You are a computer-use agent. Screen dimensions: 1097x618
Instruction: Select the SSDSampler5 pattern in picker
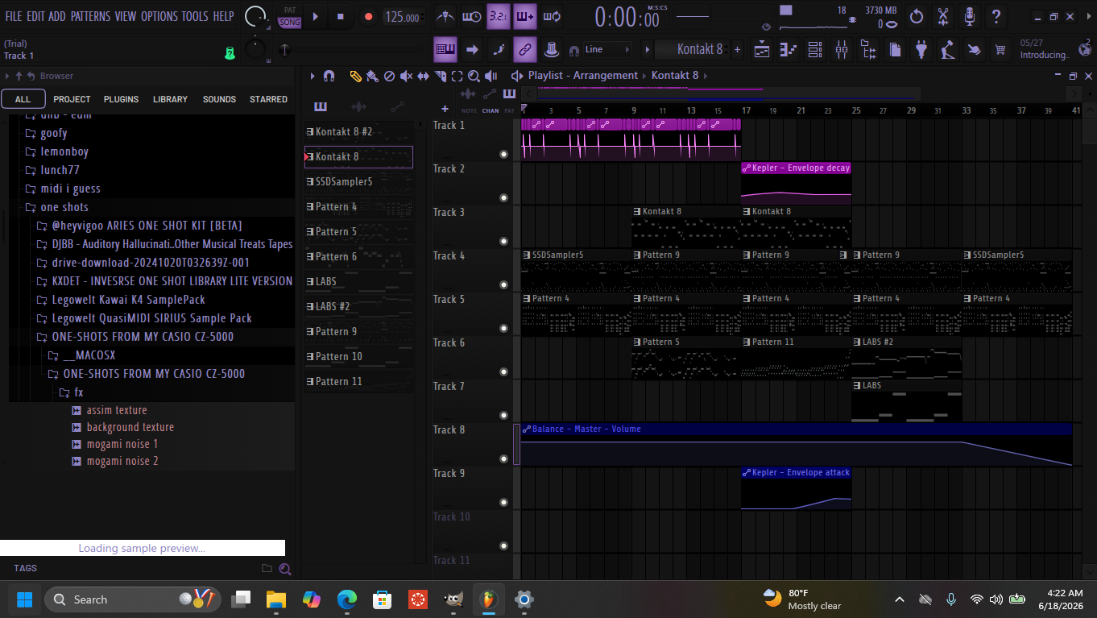click(358, 182)
